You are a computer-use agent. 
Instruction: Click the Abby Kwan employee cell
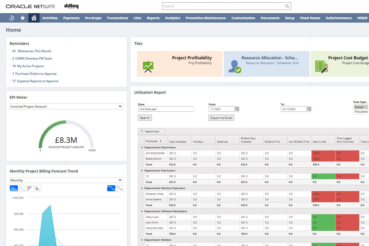click(x=156, y=217)
